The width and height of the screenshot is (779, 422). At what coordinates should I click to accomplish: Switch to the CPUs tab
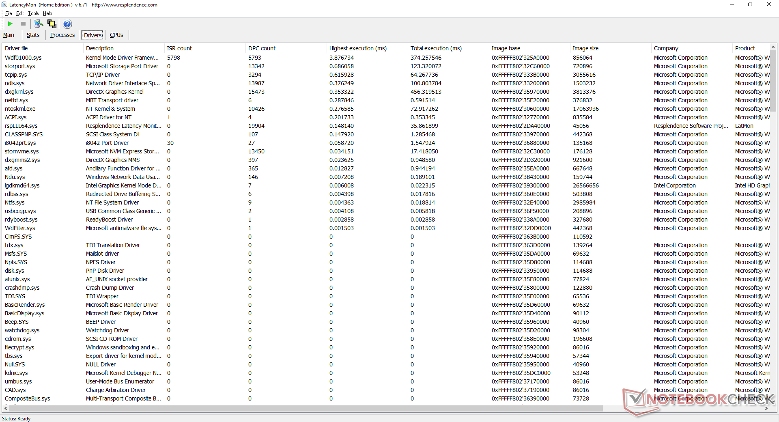pos(116,35)
